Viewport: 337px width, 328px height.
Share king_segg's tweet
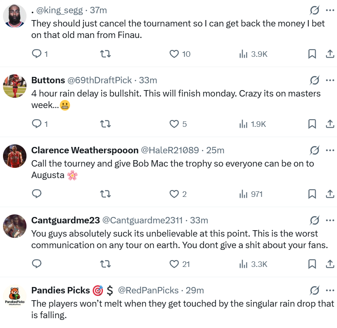pyautogui.click(x=330, y=54)
